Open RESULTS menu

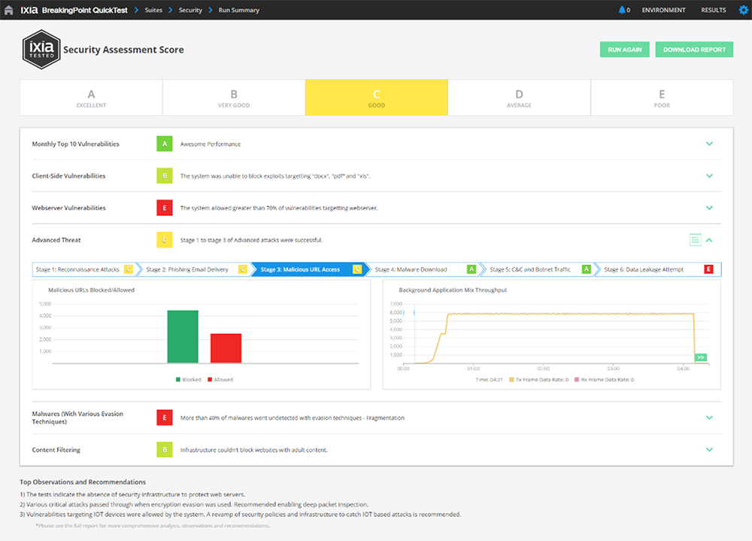click(713, 10)
